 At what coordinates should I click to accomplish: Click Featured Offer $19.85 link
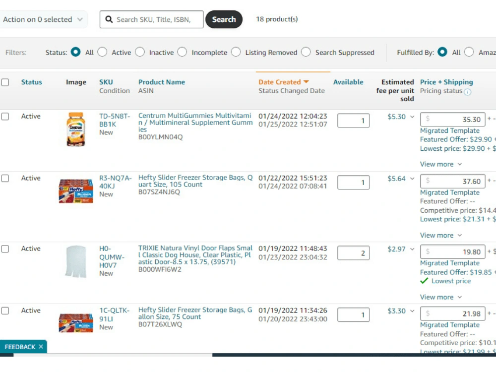458,272
